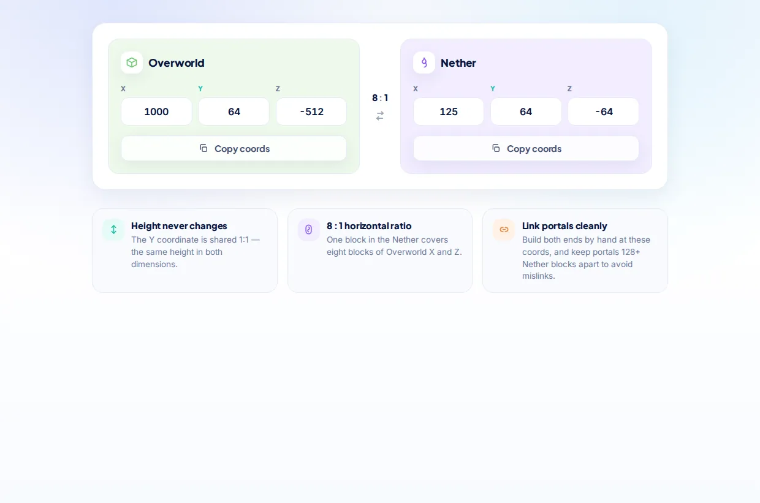Click the 8 : 1 ratio label between panels

(380, 97)
